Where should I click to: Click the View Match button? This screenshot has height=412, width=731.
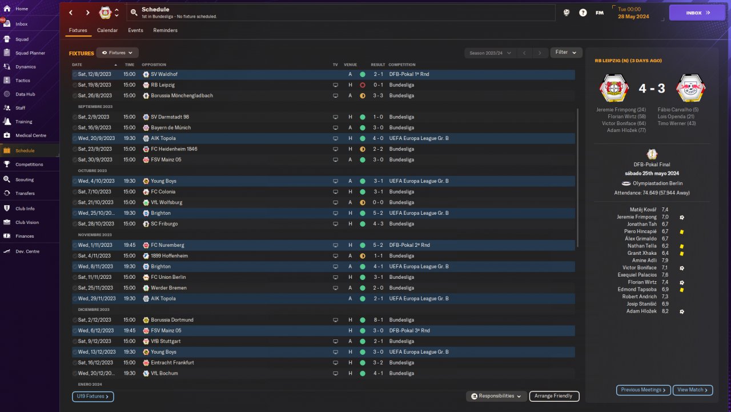[x=693, y=390]
